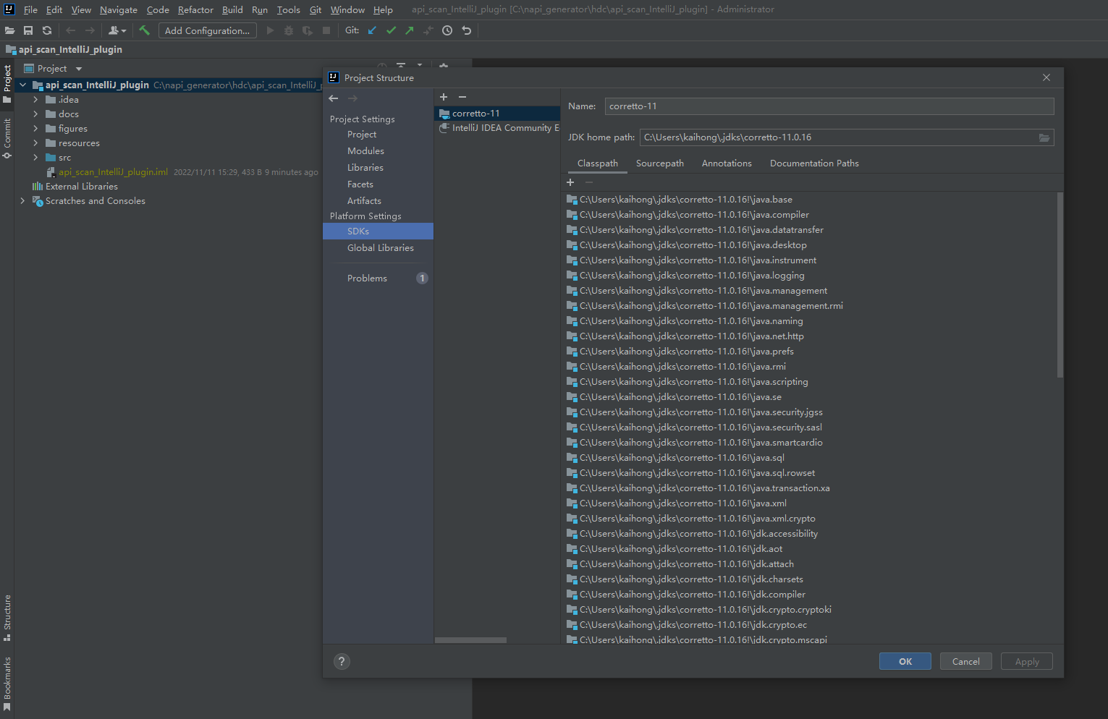Expand the src folder
The image size is (1108, 719).
(35, 158)
